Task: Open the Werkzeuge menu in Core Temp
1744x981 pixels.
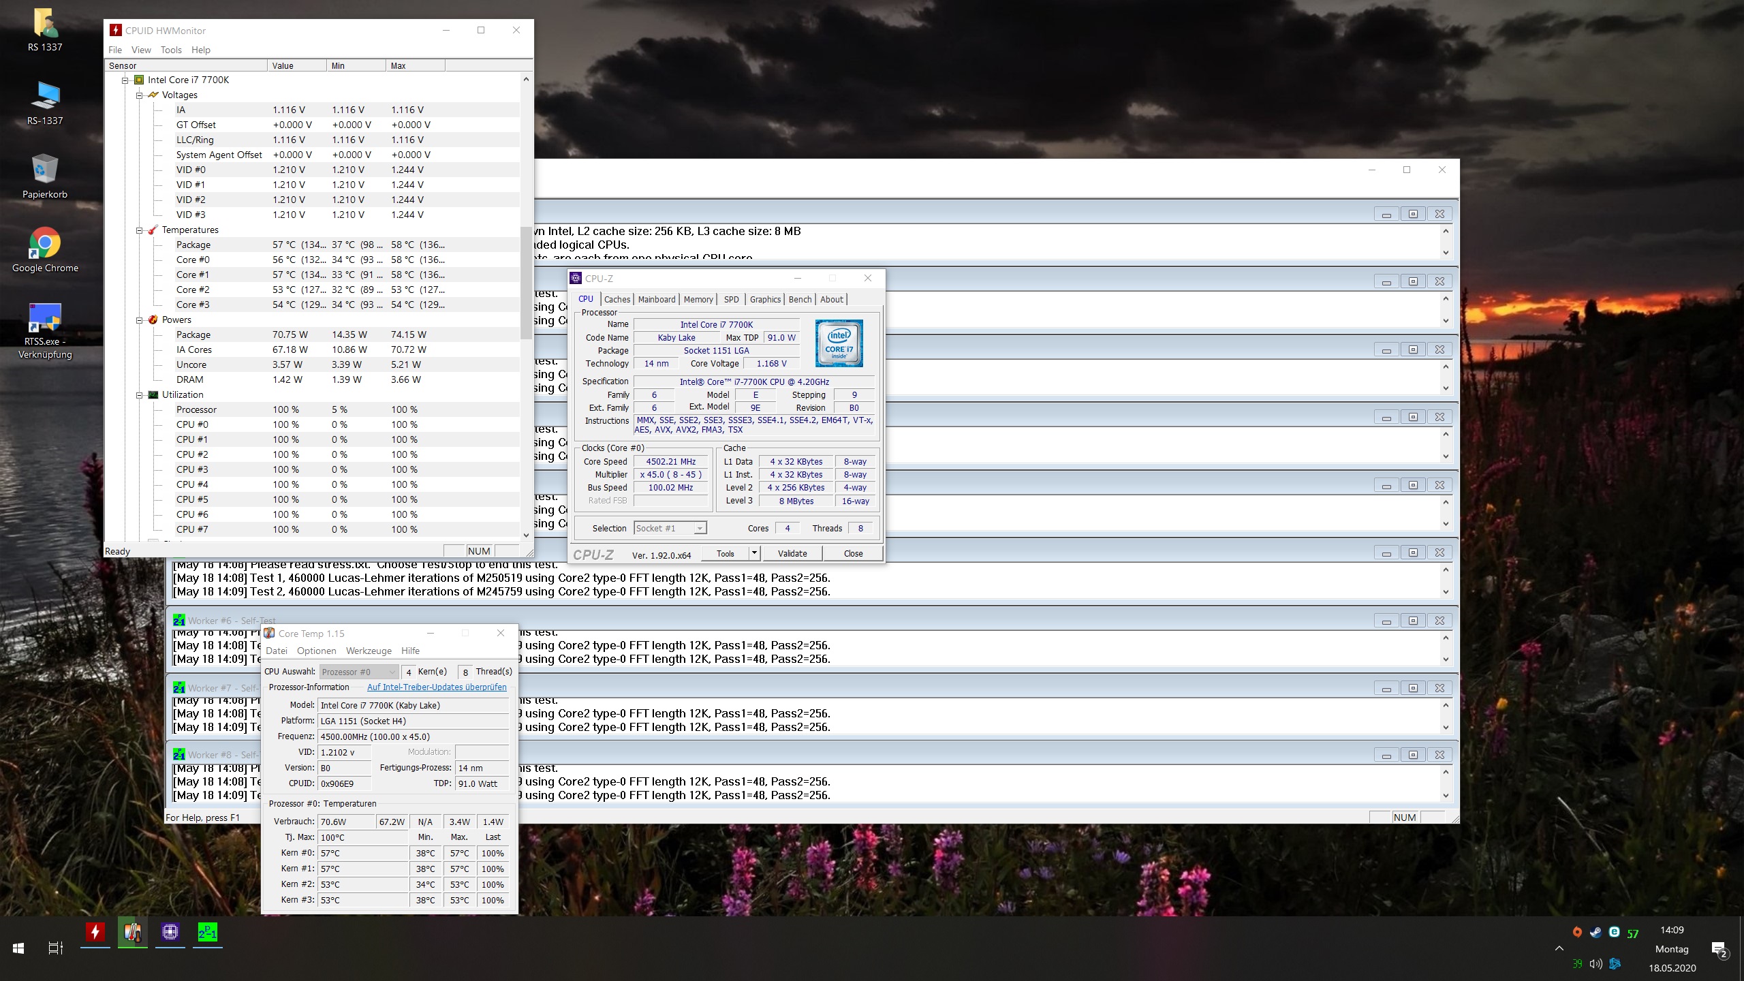Action: click(369, 651)
